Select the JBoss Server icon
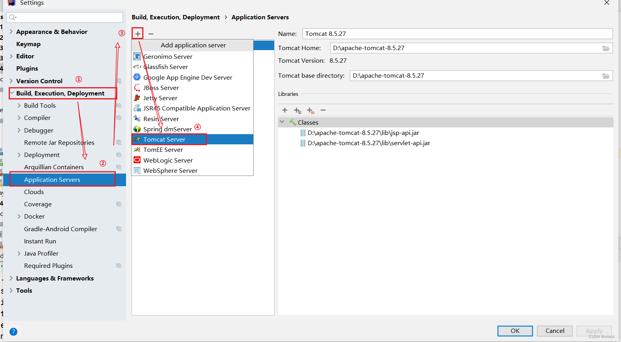 point(137,88)
